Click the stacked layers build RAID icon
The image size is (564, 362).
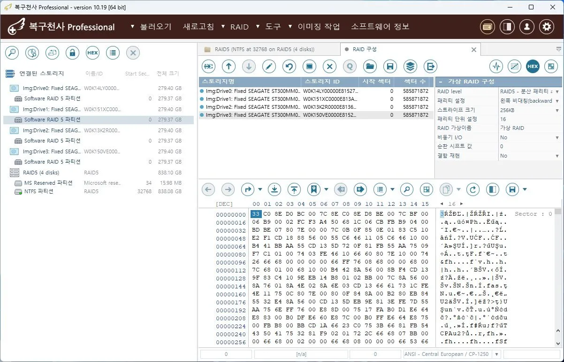point(411,67)
